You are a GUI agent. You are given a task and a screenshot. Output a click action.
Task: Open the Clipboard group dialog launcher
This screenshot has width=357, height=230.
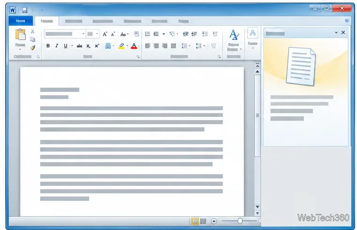pyautogui.click(x=38, y=57)
